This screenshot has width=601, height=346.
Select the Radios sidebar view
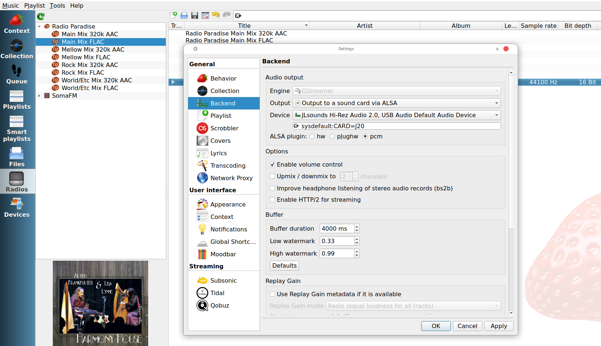pos(17,182)
